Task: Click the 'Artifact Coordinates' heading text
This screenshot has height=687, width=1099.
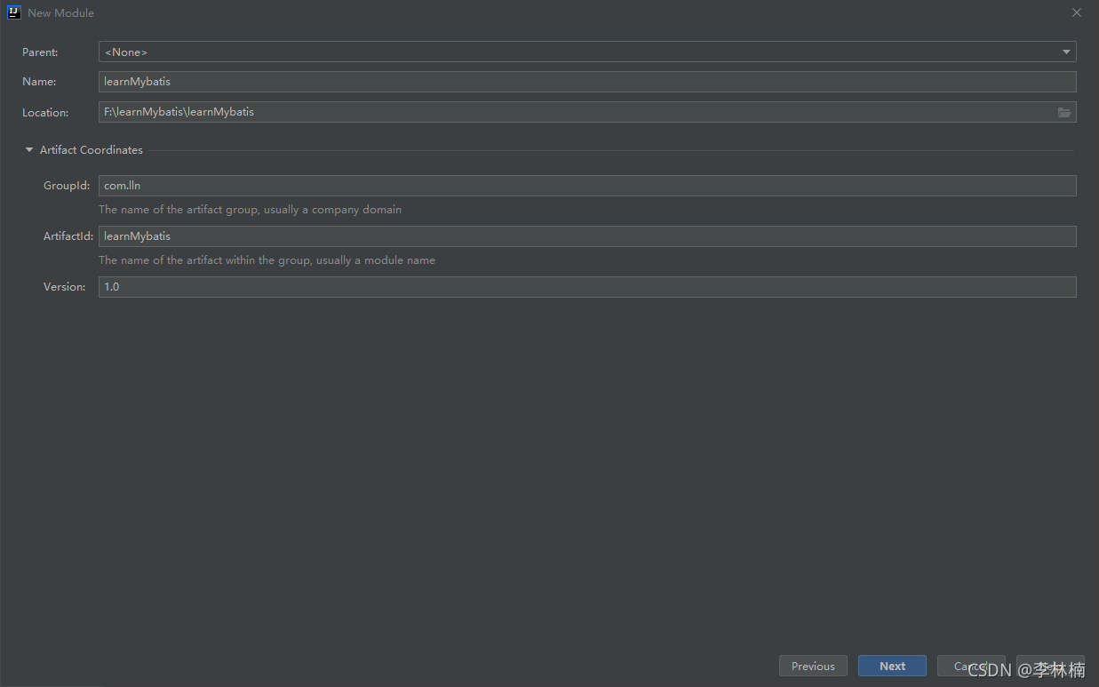Action: click(x=92, y=150)
